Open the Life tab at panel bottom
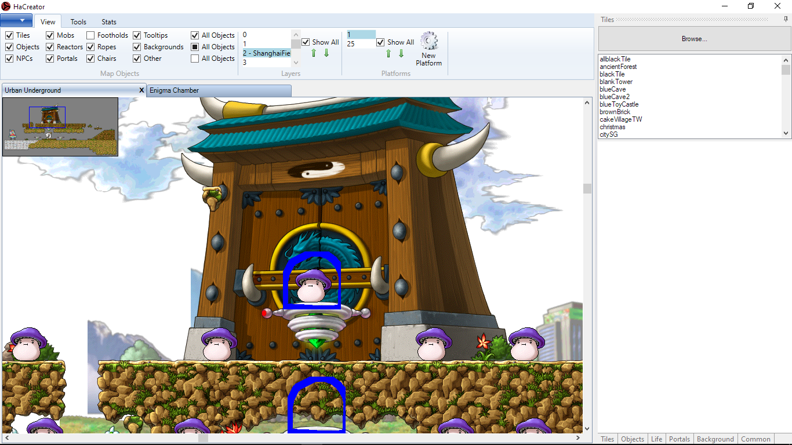 [656, 439]
